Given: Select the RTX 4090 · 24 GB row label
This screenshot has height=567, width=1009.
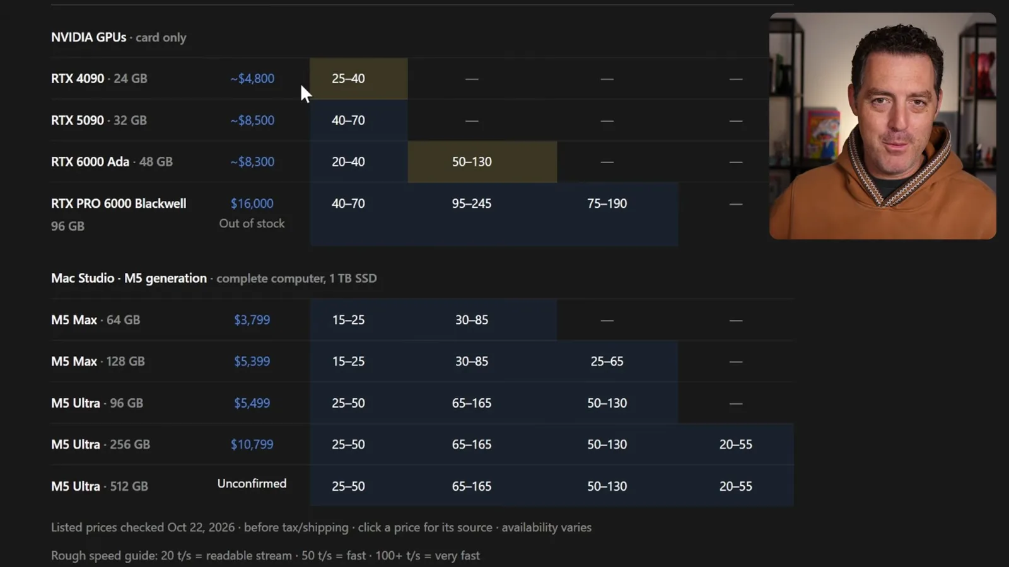Looking at the screenshot, I should [x=99, y=79].
